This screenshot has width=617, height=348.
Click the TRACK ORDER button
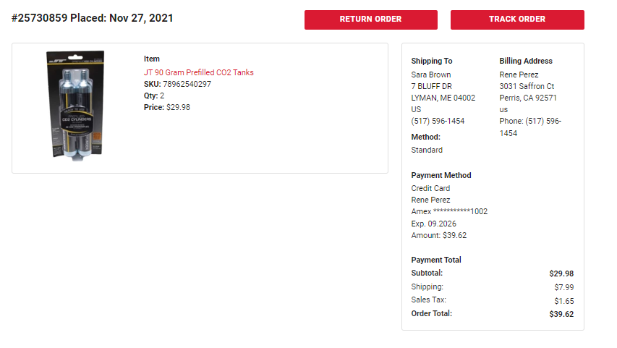(517, 20)
